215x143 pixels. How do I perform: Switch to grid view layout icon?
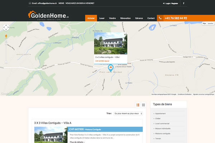143,105
